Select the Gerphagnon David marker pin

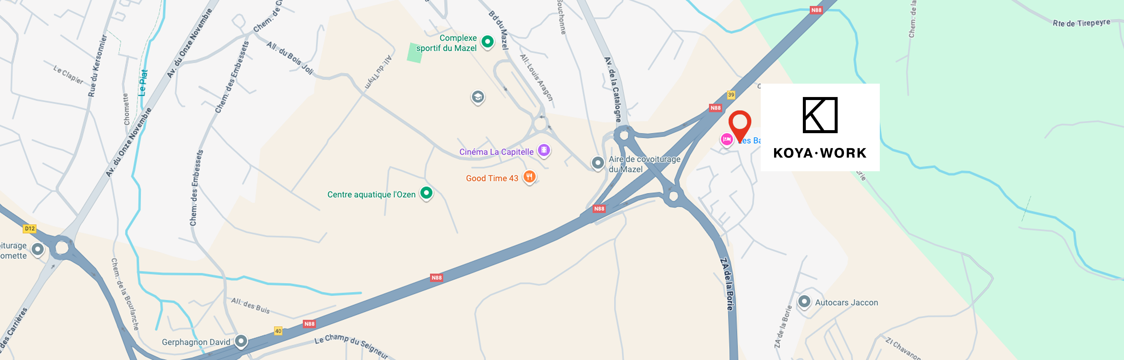click(x=241, y=341)
